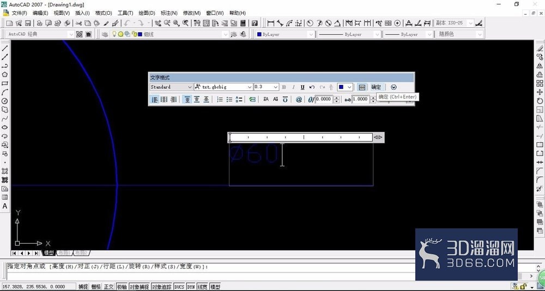
Task: Toggle the ruler display button
Action: click(x=362, y=87)
